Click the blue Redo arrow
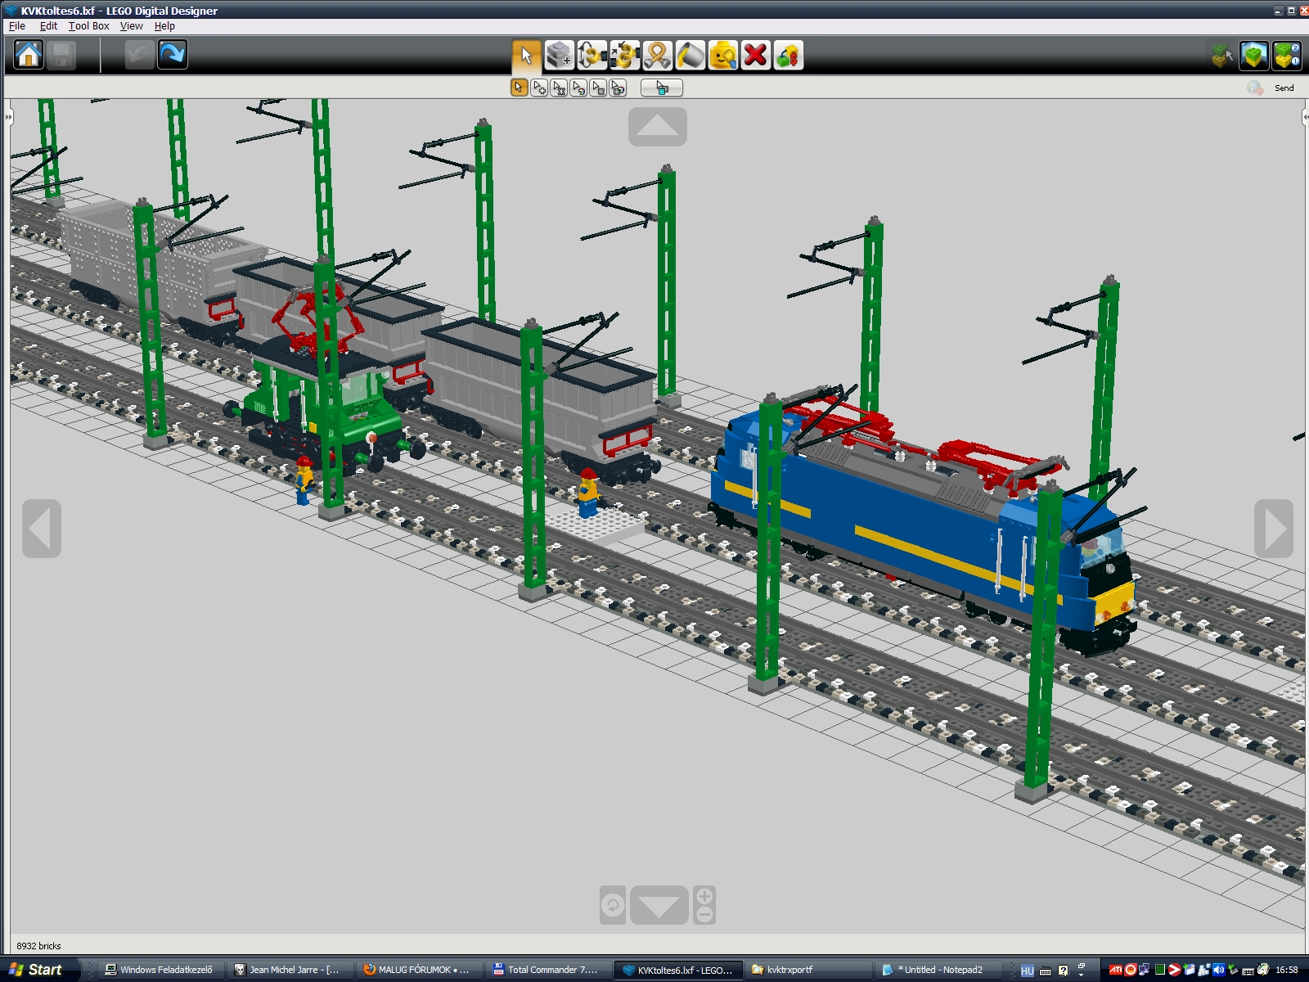The width and height of the screenshot is (1309, 982). 172,55
